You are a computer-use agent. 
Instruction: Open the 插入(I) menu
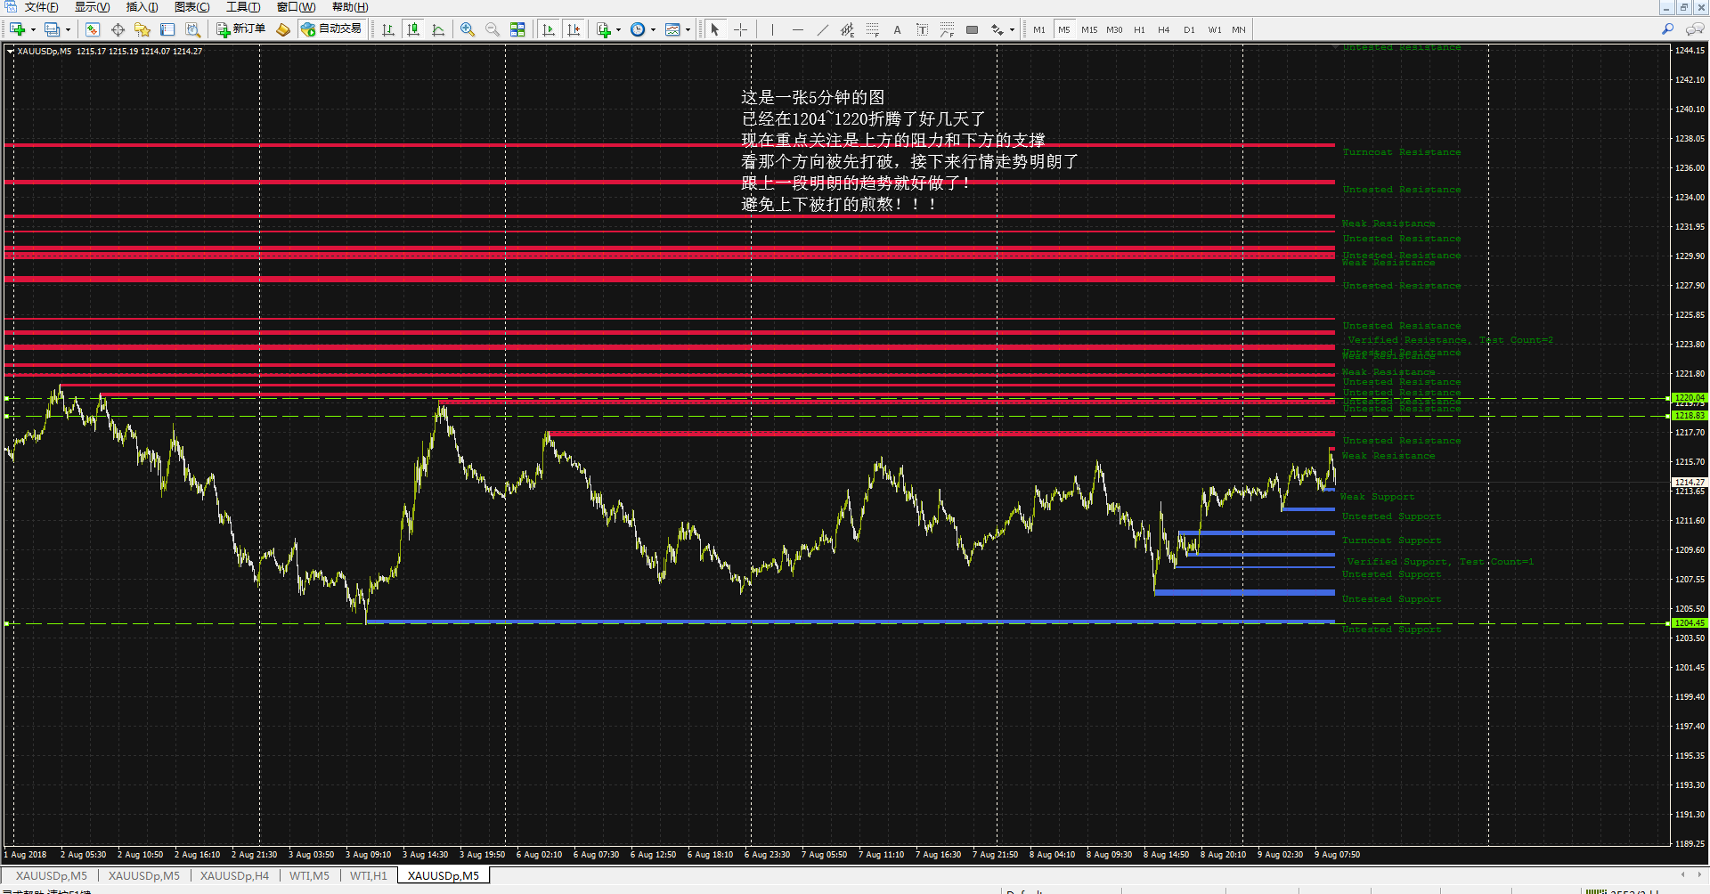[142, 7]
